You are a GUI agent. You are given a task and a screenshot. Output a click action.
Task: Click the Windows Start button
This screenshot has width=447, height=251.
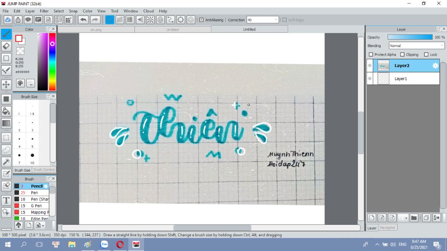(8, 244)
